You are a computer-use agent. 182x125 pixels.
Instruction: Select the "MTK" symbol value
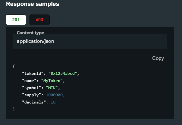point(52,88)
